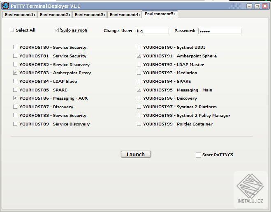Enable YOURHOST97 - Systinet 2 Platform
The height and width of the screenshot is (212, 271).
[139, 107]
